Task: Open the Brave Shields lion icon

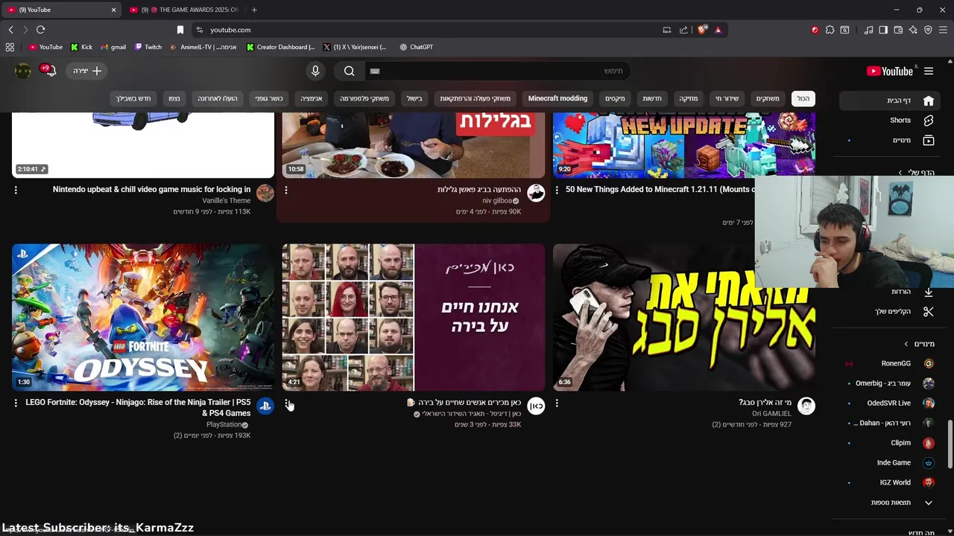Action: (x=702, y=30)
